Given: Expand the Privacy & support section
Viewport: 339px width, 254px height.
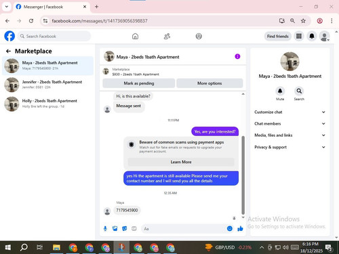Looking at the screenshot, I should 290,147.
